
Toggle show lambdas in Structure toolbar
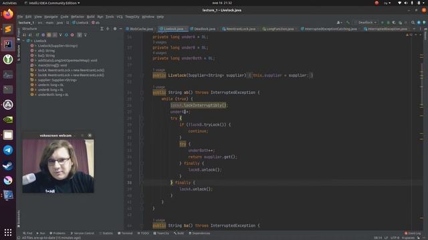[72, 35]
